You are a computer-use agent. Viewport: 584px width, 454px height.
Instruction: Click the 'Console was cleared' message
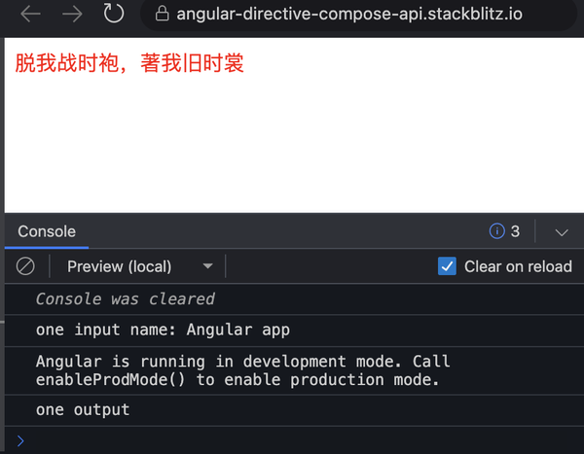click(126, 298)
